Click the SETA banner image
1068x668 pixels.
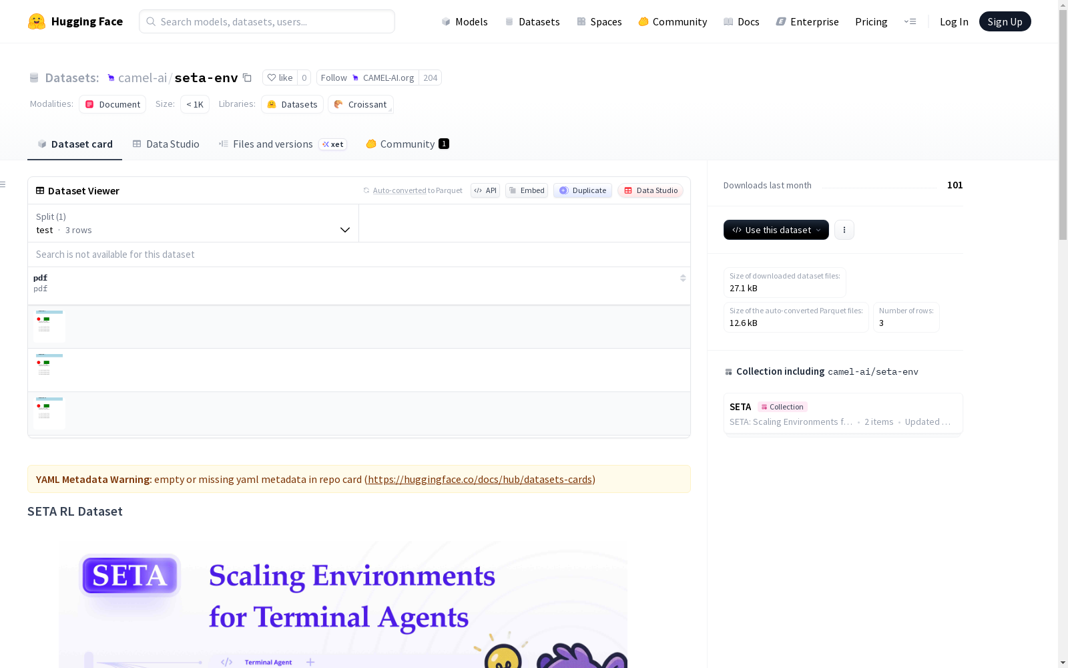coord(343,605)
